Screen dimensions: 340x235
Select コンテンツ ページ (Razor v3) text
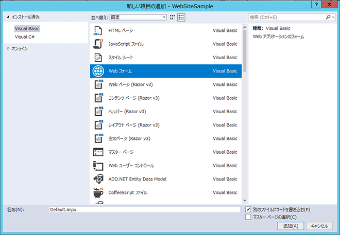tap(134, 98)
